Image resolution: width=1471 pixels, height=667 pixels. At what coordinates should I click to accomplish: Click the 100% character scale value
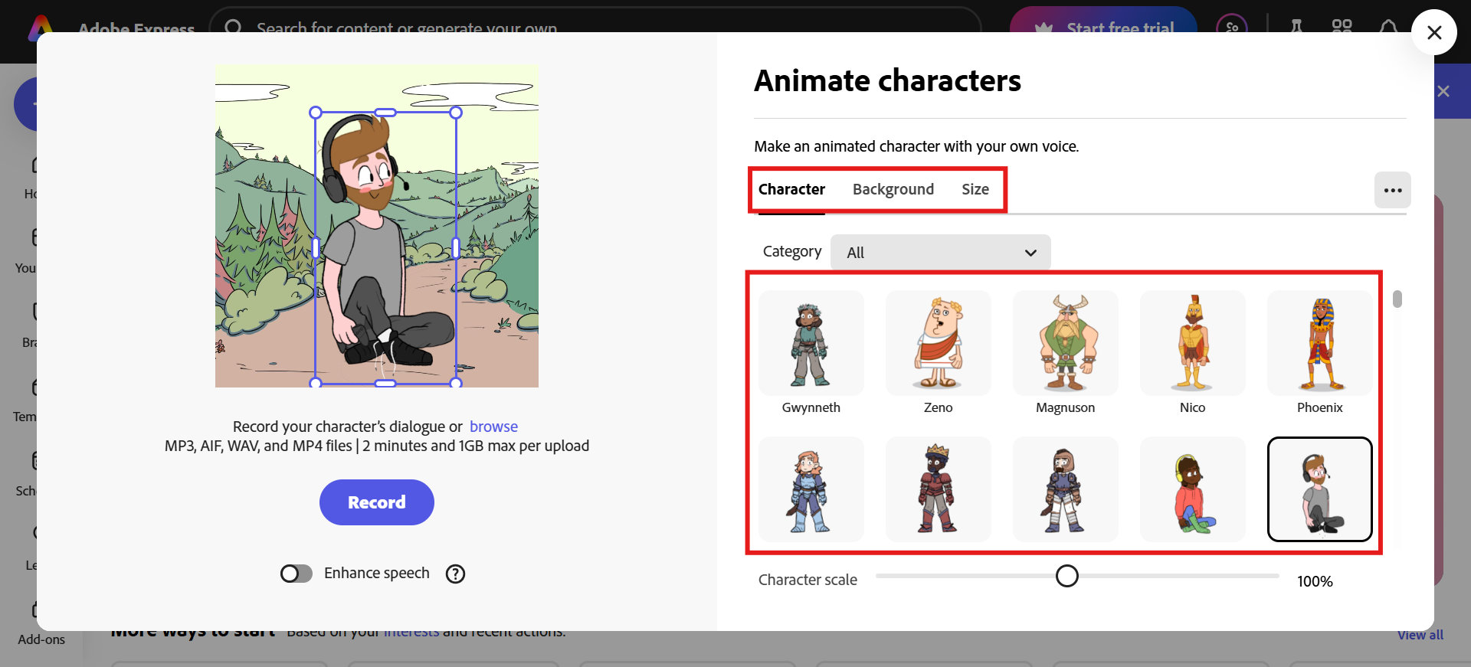tap(1315, 581)
